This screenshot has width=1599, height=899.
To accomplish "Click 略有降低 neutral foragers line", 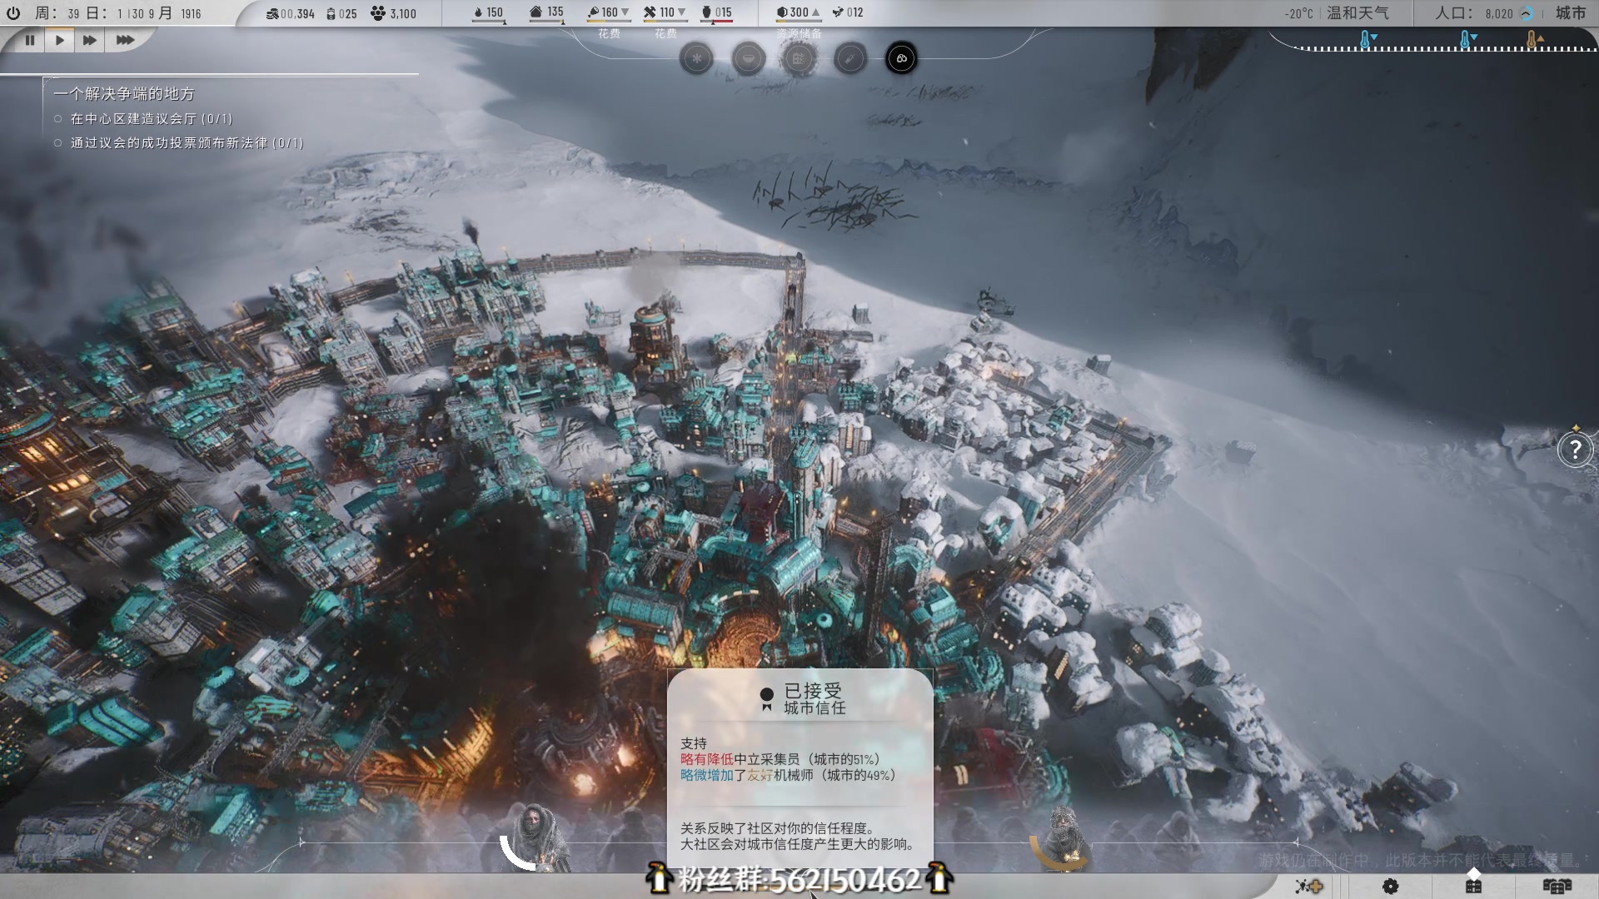I will (780, 759).
